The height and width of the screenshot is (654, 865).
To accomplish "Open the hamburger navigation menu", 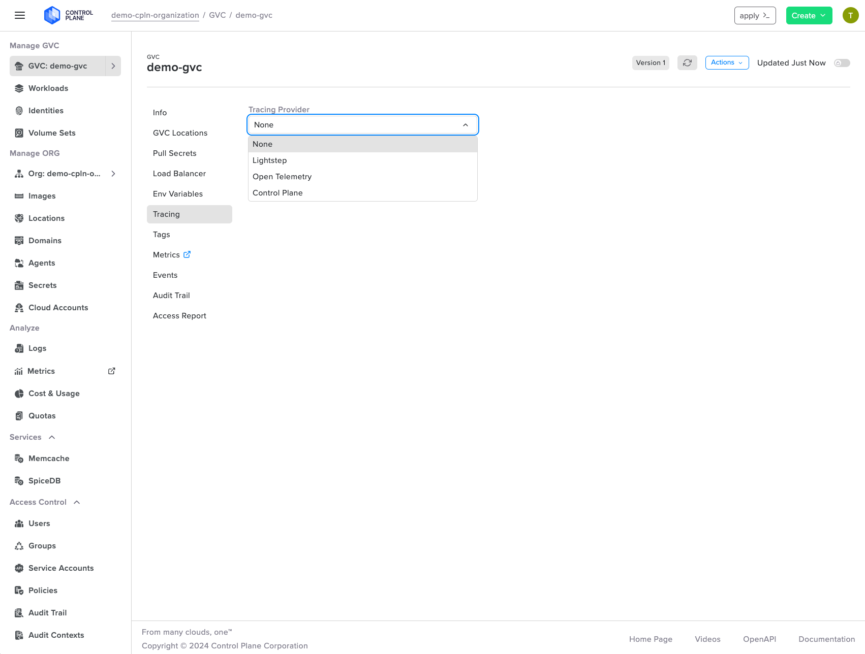I will 20,15.
